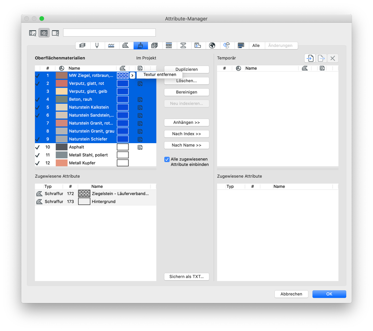The height and width of the screenshot is (331, 373).
Task: Click usage pie-chart column header in Im Projekt
Action: pyautogui.click(x=62, y=68)
